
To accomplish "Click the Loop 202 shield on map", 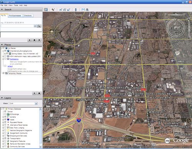I will pyautogui.click(x=167, y=141).
